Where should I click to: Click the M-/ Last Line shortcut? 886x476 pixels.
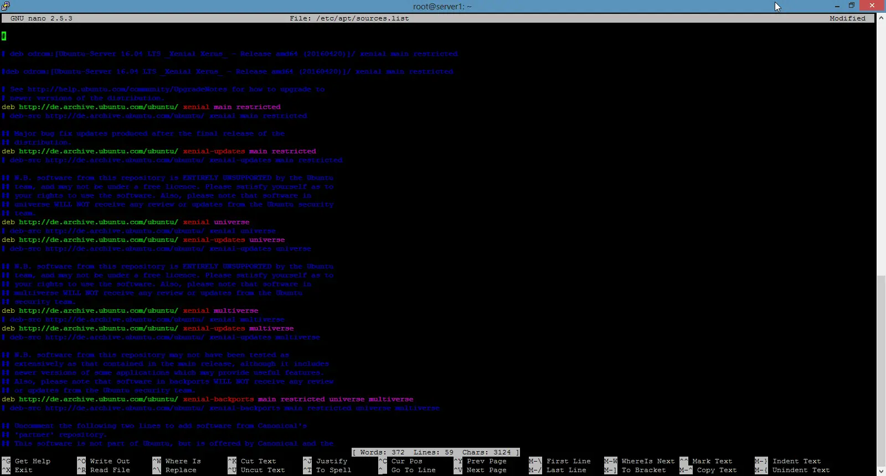tap(558, 470)
